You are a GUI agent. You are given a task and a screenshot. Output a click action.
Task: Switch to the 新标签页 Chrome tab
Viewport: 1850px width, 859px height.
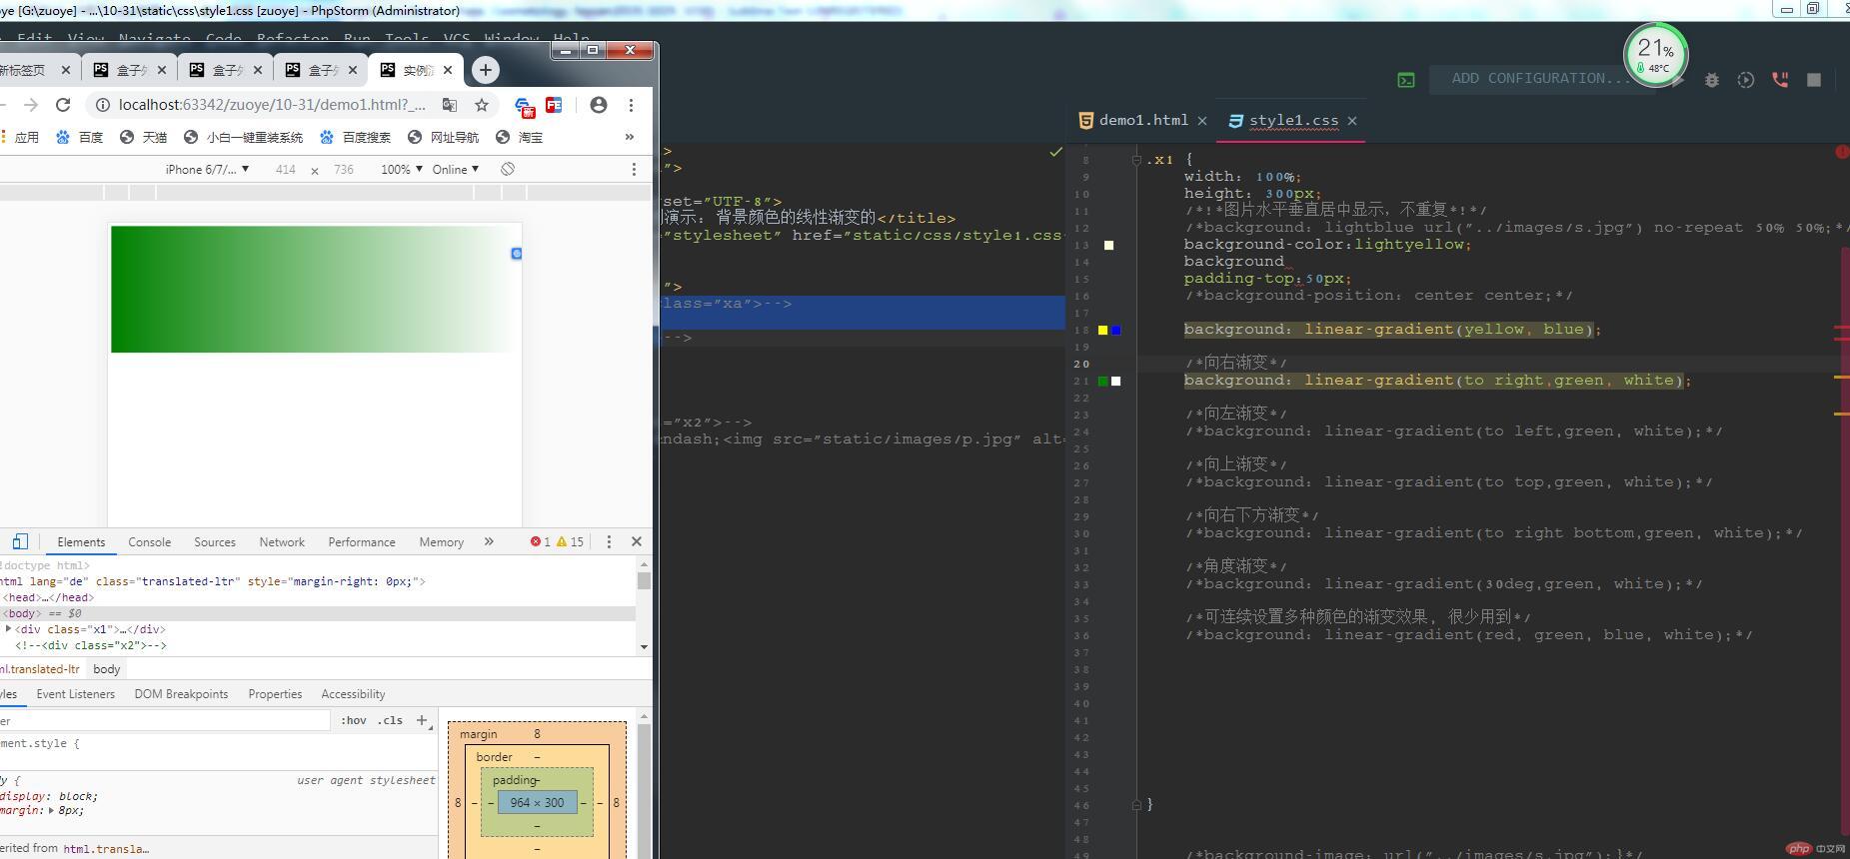click(24, 70)
